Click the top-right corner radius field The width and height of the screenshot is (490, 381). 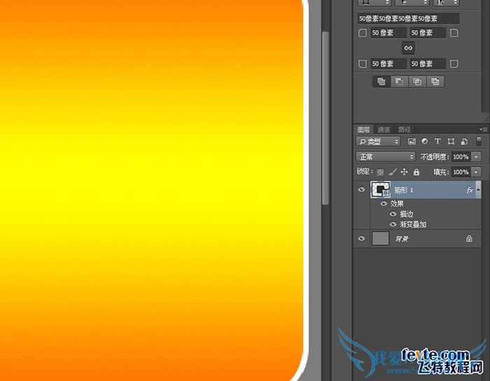point(428,32)
